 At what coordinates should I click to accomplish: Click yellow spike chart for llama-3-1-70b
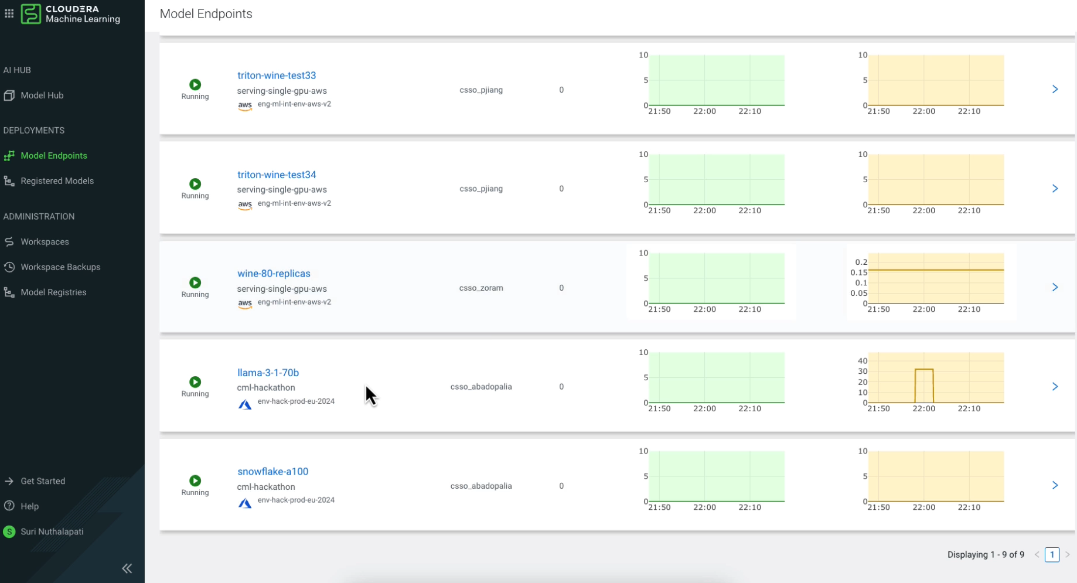pos(936,378)
